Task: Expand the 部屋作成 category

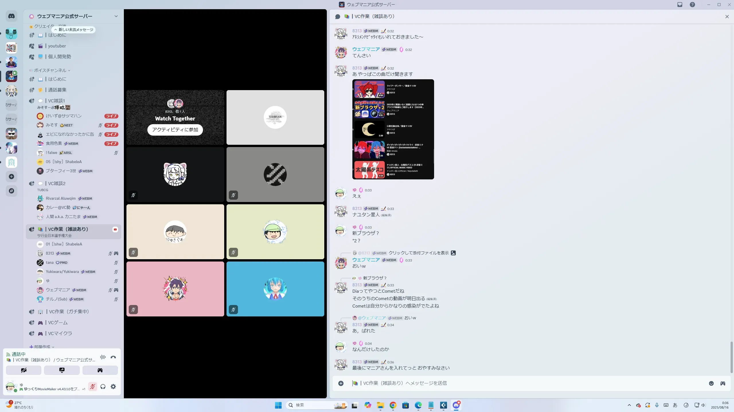Action: coord(42,347)
